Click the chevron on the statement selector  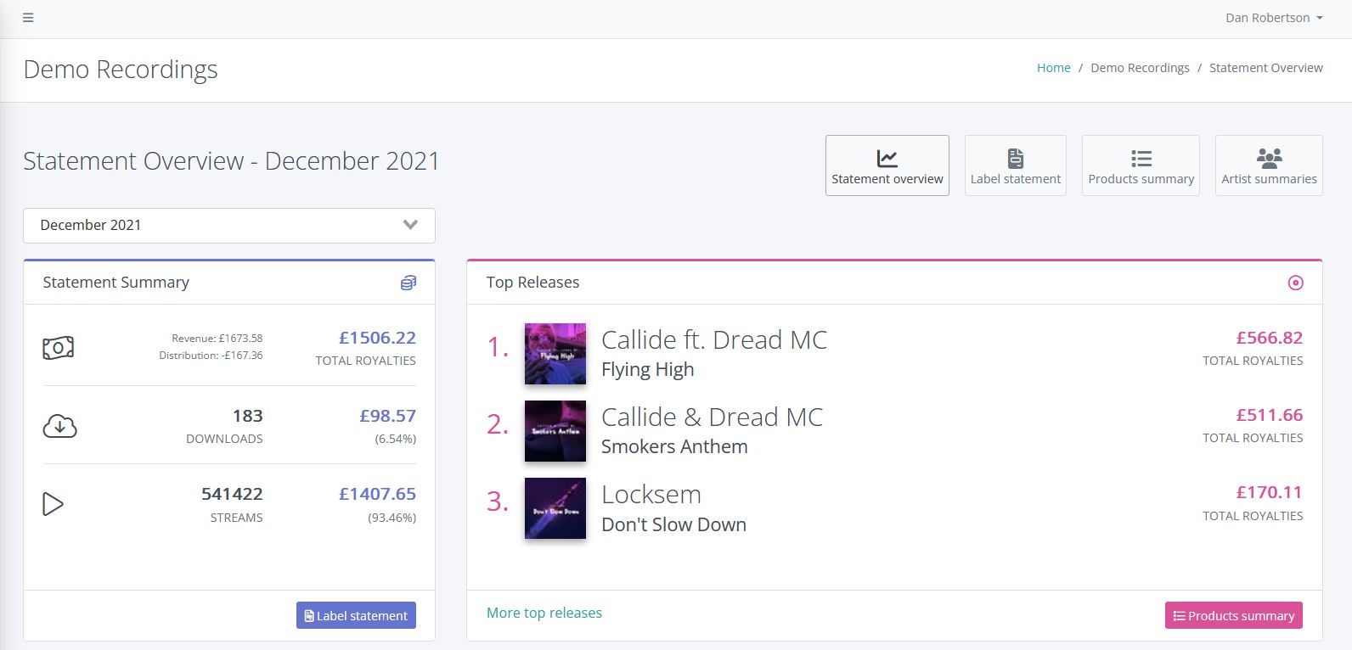pos(410,225)
